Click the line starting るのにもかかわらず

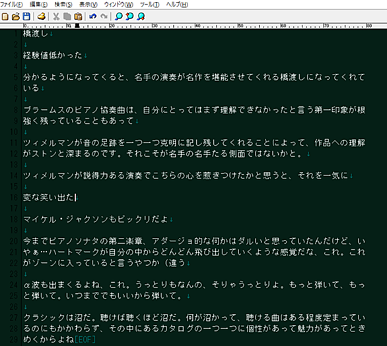(x=194, y=328)
